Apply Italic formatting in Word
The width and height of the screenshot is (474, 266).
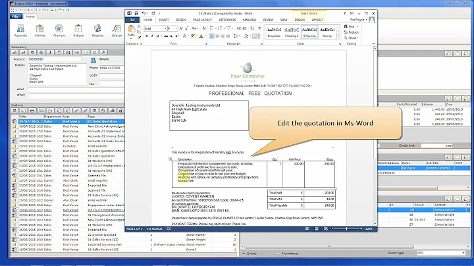tap(152, 36)
